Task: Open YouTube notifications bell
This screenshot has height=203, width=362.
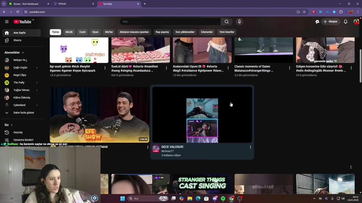Action: 345,22
